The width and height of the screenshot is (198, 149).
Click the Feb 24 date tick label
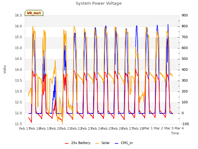[97, 129]
